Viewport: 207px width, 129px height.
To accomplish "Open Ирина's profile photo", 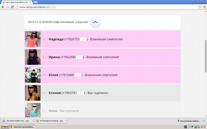I will [33, 57].
